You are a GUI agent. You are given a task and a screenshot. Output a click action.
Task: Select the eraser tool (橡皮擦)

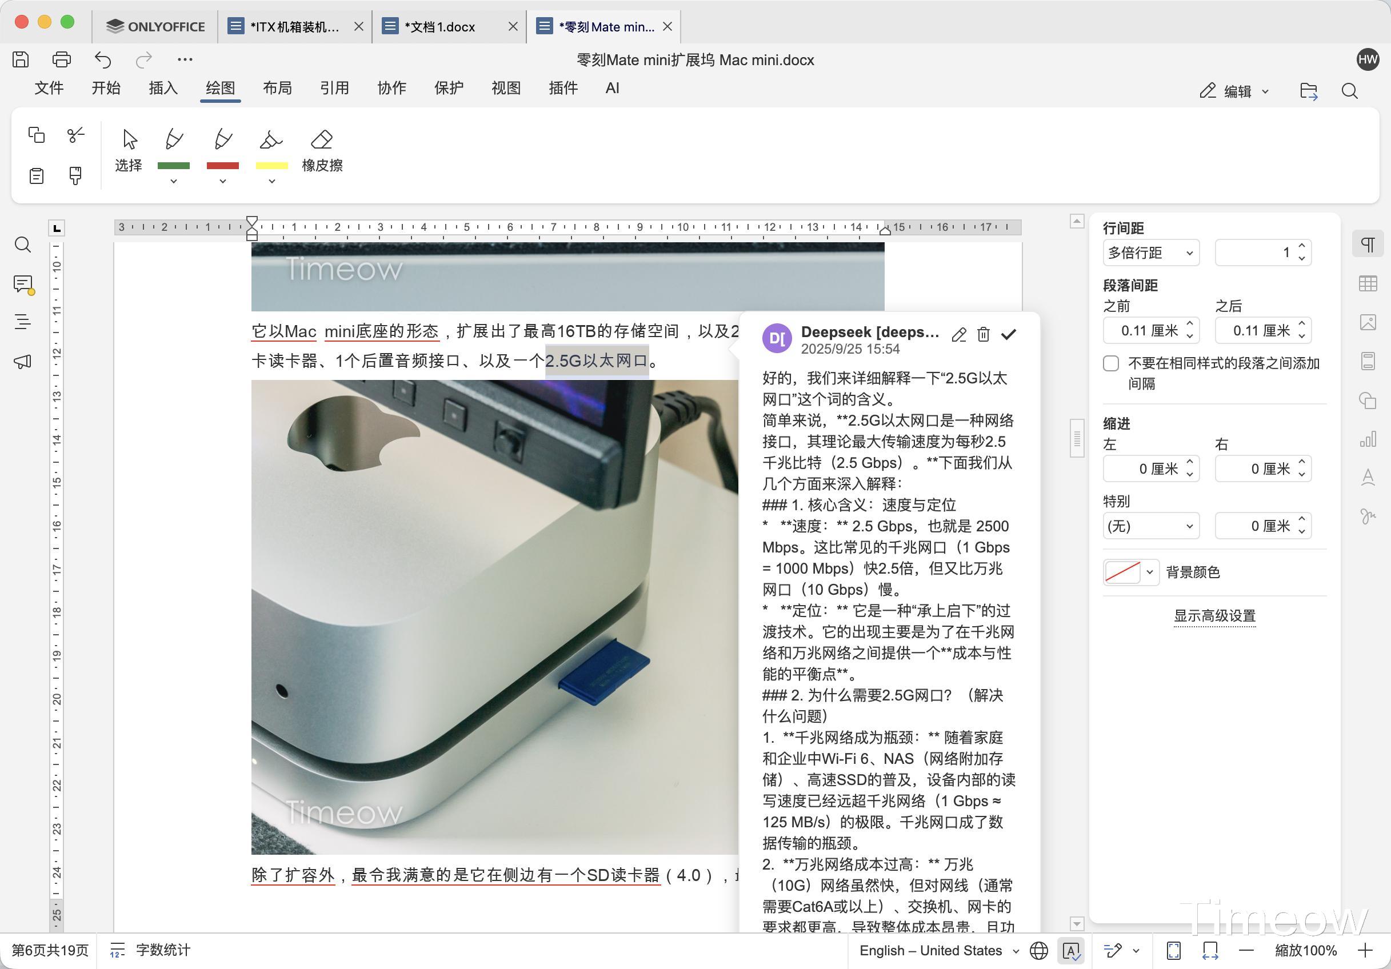click(322, 150)
